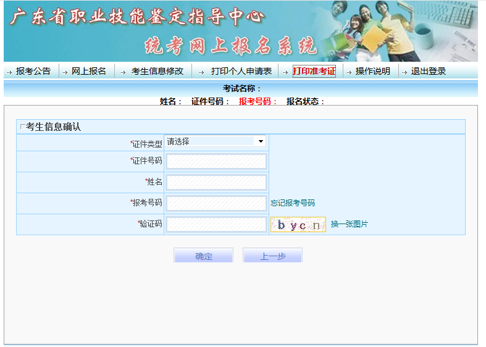
Task: Open 打印个人申请表 in the navigation bar
Action: click(x=241, y=71)
